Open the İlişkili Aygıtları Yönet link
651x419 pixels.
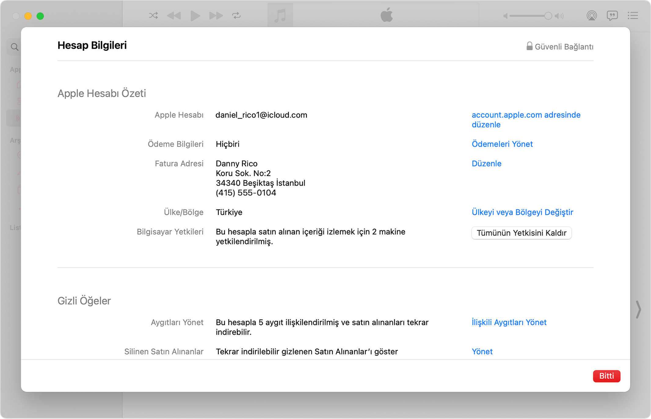tap(509, 322)
